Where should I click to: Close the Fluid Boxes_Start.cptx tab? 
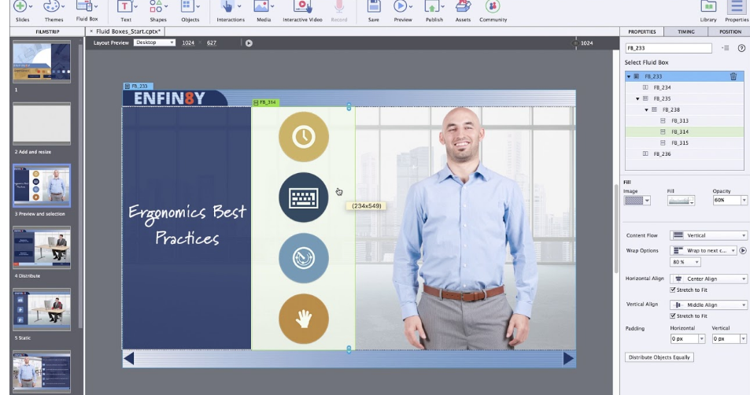(91, 31)
